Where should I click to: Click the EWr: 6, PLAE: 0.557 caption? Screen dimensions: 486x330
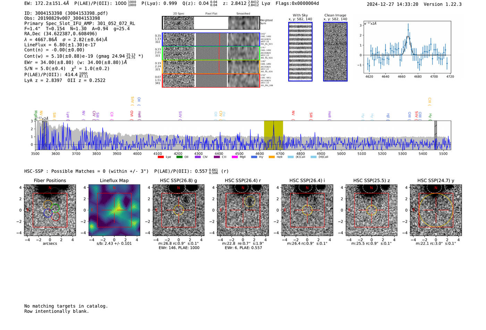[243, 248]
